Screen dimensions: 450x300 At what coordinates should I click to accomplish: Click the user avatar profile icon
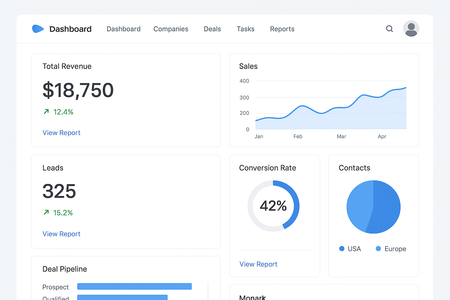pos(411,28)
